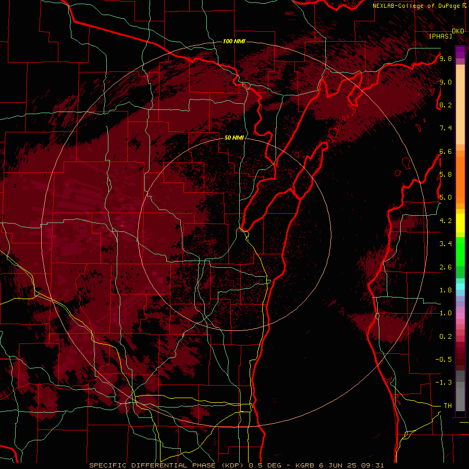Viewport: 469px width, 469px height.
Task: Click the 100 NMI range ring label
Action: pos(234,41)
